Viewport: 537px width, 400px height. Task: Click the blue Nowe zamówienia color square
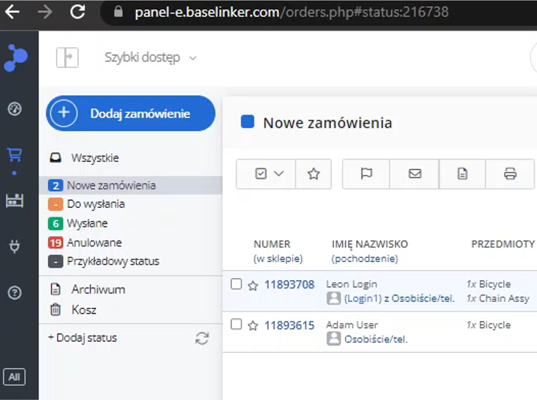pos(248,122)
